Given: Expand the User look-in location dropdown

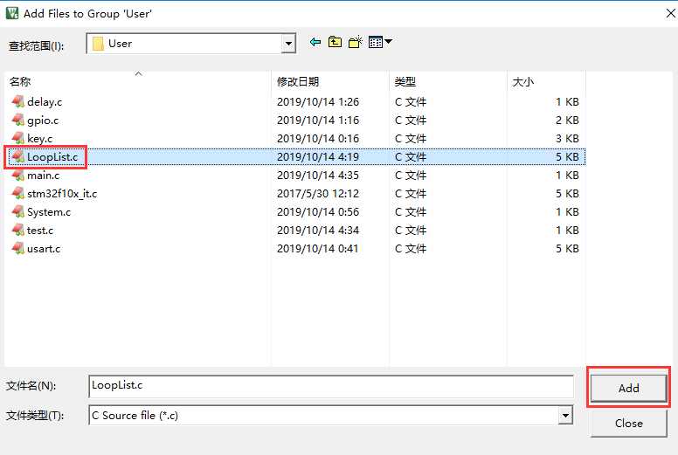Looking at the screenshot, I should coord(288,44).
